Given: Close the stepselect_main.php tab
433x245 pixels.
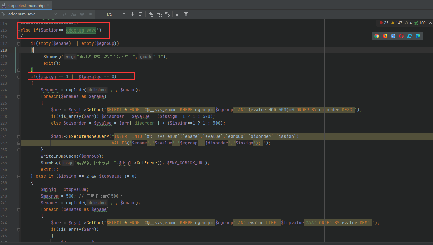Looking at the screenshot, I should [x=48, y=6].
